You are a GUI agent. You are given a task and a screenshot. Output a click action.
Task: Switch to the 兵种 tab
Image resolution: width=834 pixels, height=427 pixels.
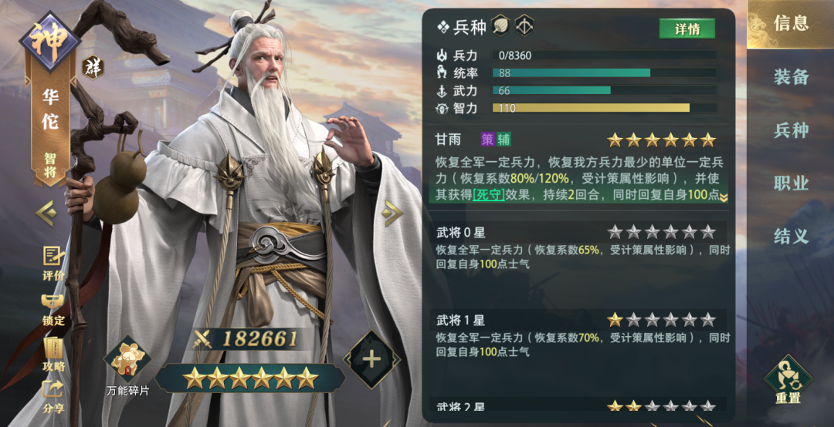click(791, 130)
